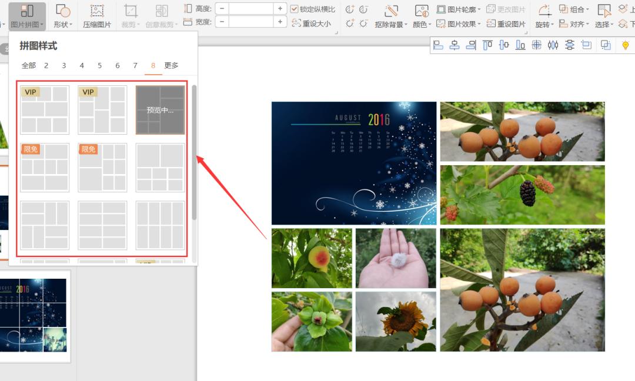Viewport: 635px width, 381px height.
Task: Expand the 形状 shape dropdown
Action: (62, 25)
